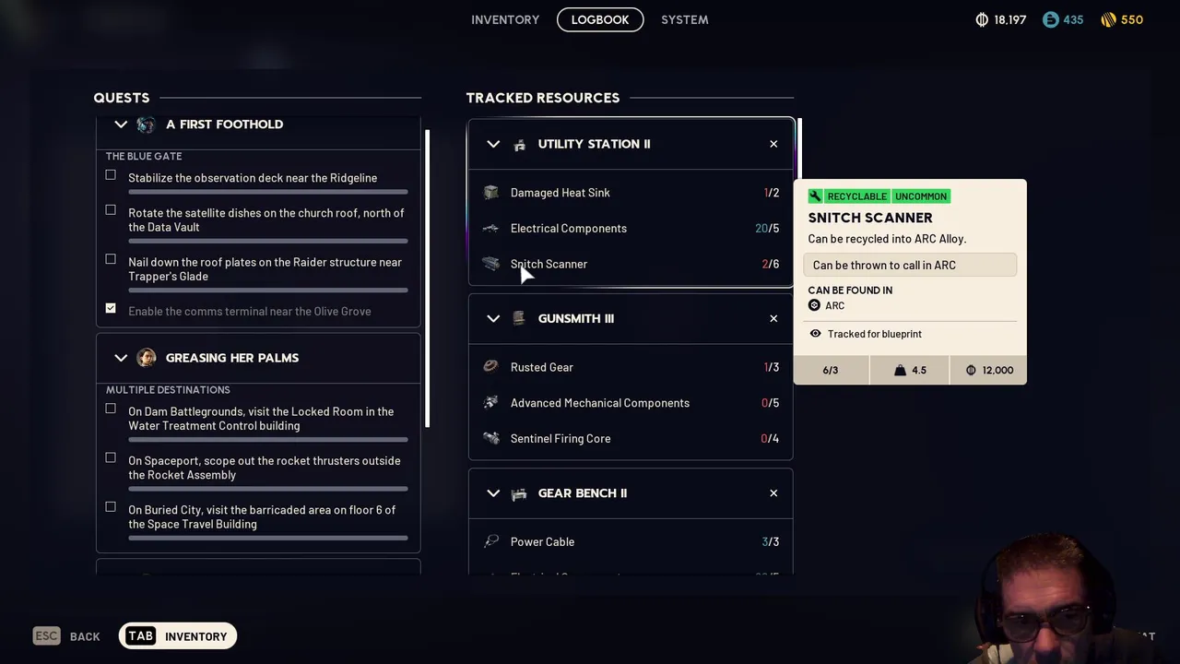Screen dimensions: 1180x664
Task: Click the value coin icon showing 12.000
Action: pos(971,370)
